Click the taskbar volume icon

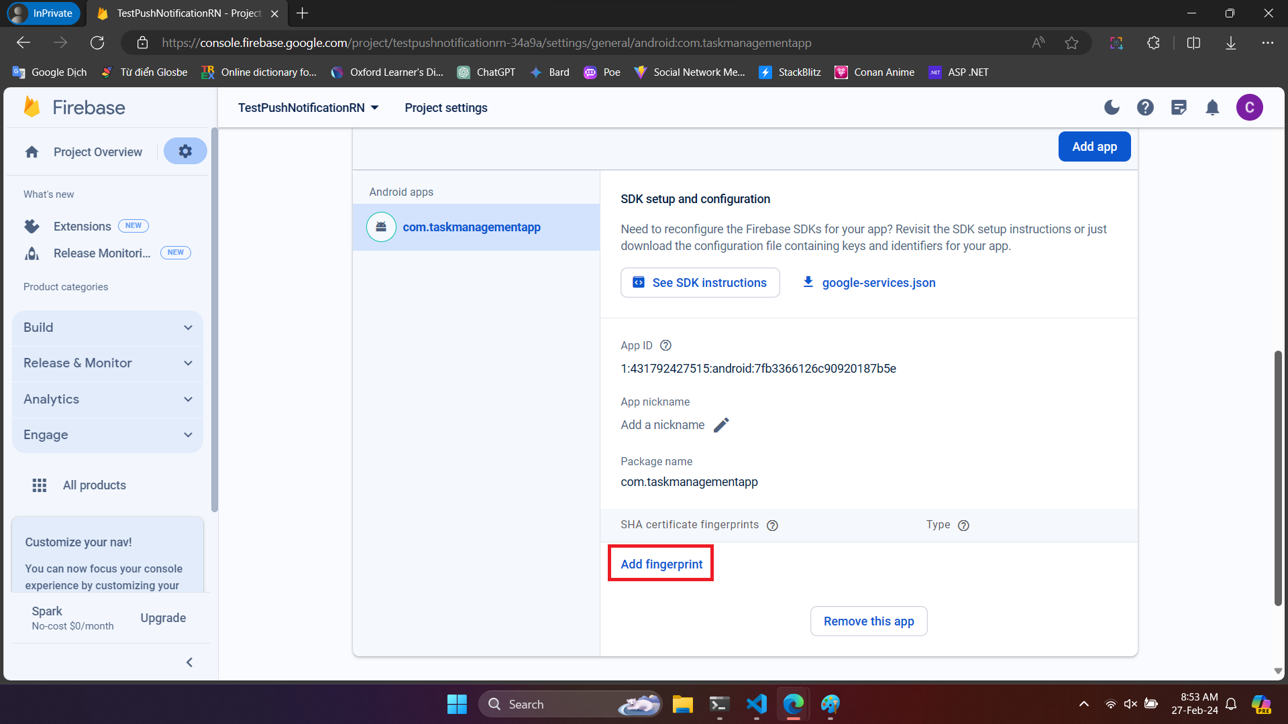coord(1130,704)
